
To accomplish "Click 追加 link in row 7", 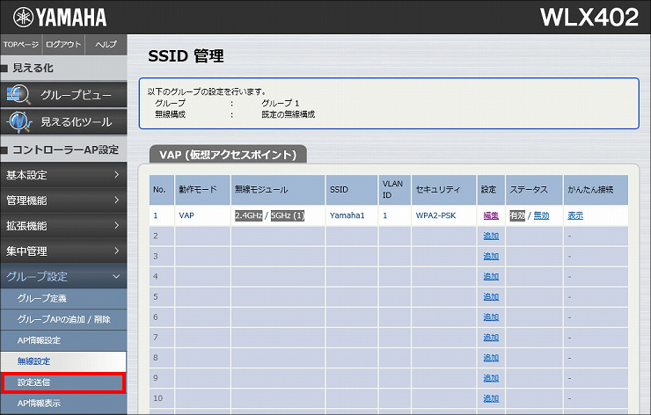I will click(491, 338).
